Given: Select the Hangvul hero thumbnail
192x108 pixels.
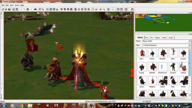Looking at the screenshot, I should tap(152, 81).
